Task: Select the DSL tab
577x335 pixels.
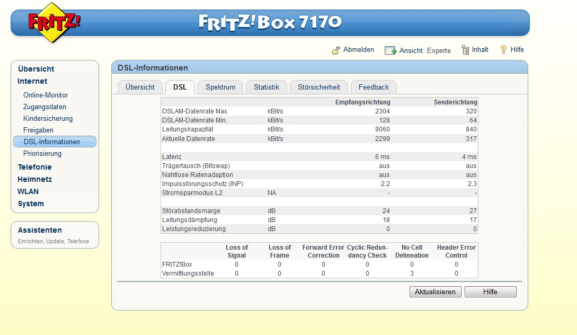Action: 180,87
